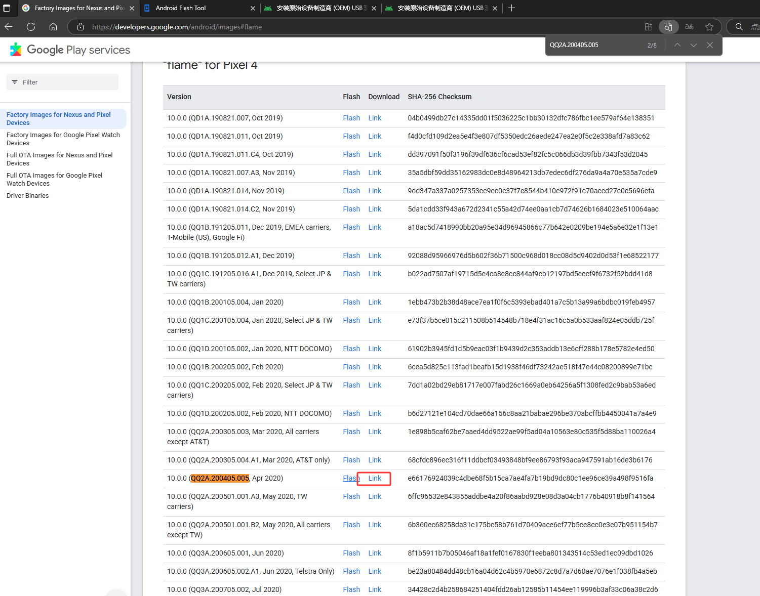Open a new browser tab

click(511, 8)
